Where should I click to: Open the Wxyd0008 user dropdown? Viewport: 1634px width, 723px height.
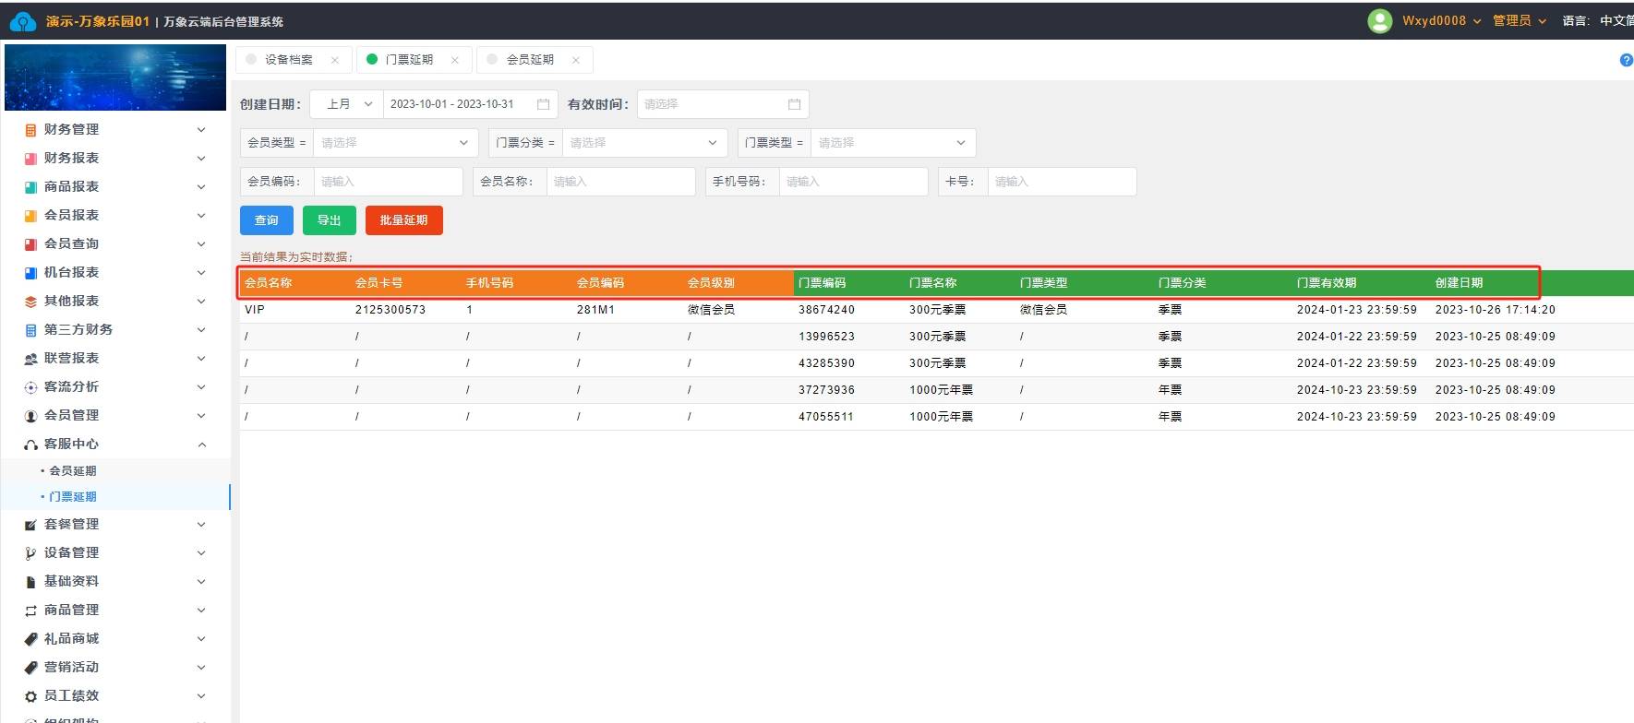(x=1441, y=21)
